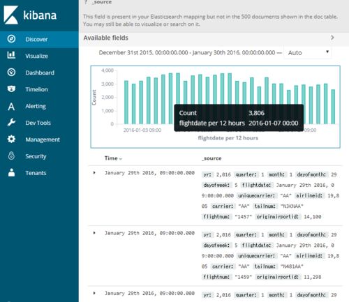Screen dimensions: 349x302
Task: Expand first January 29th document row
Action: click(x=94, y=172)
